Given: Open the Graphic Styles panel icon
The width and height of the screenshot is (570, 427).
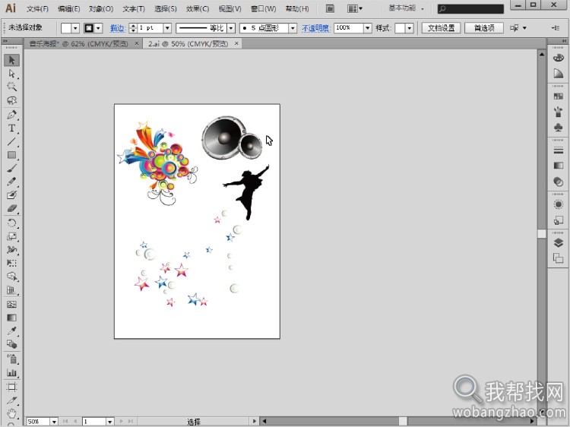Looking at the screenshot, I should (x=558, y=220).
